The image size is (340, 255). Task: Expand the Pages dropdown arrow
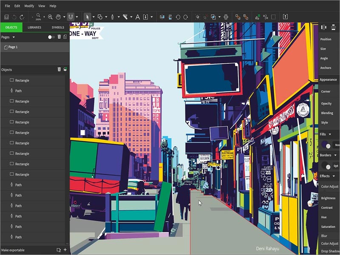coord(14,37)
